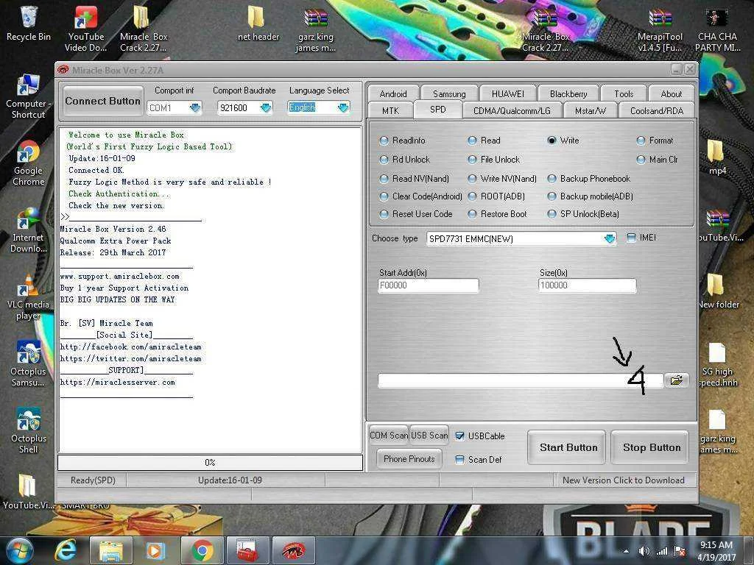The width and height of the screenshot is (754, 565).
Task: Open Windows Media Player taskbar icon
Action: point(155,550)
